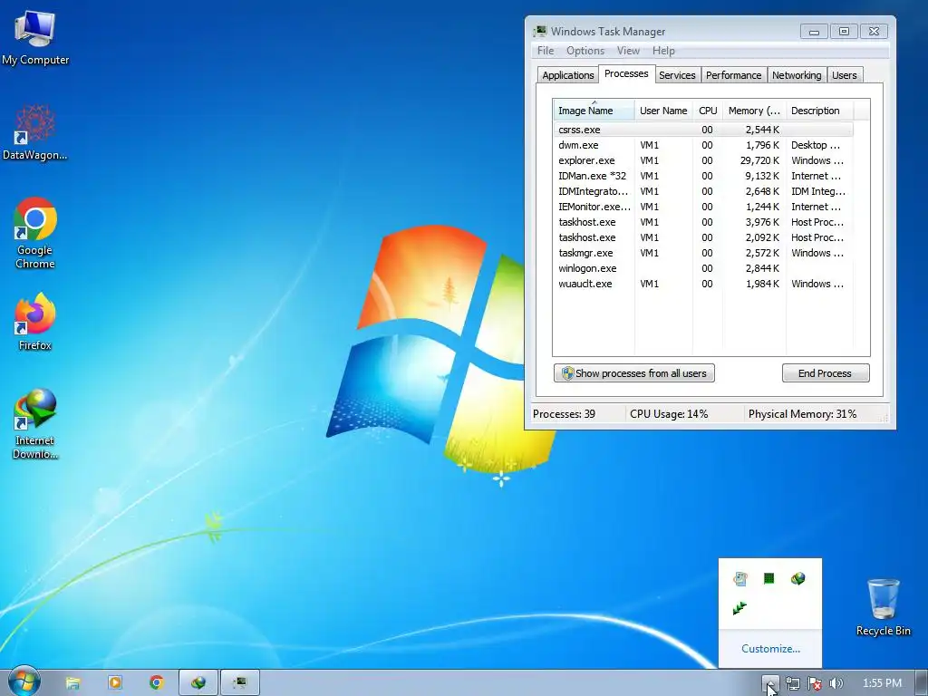Select IDMan.exe *32 process row
The image size is (928, 696).
coord(703,176)
